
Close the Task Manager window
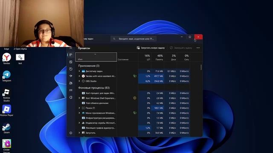pos(198,37)
